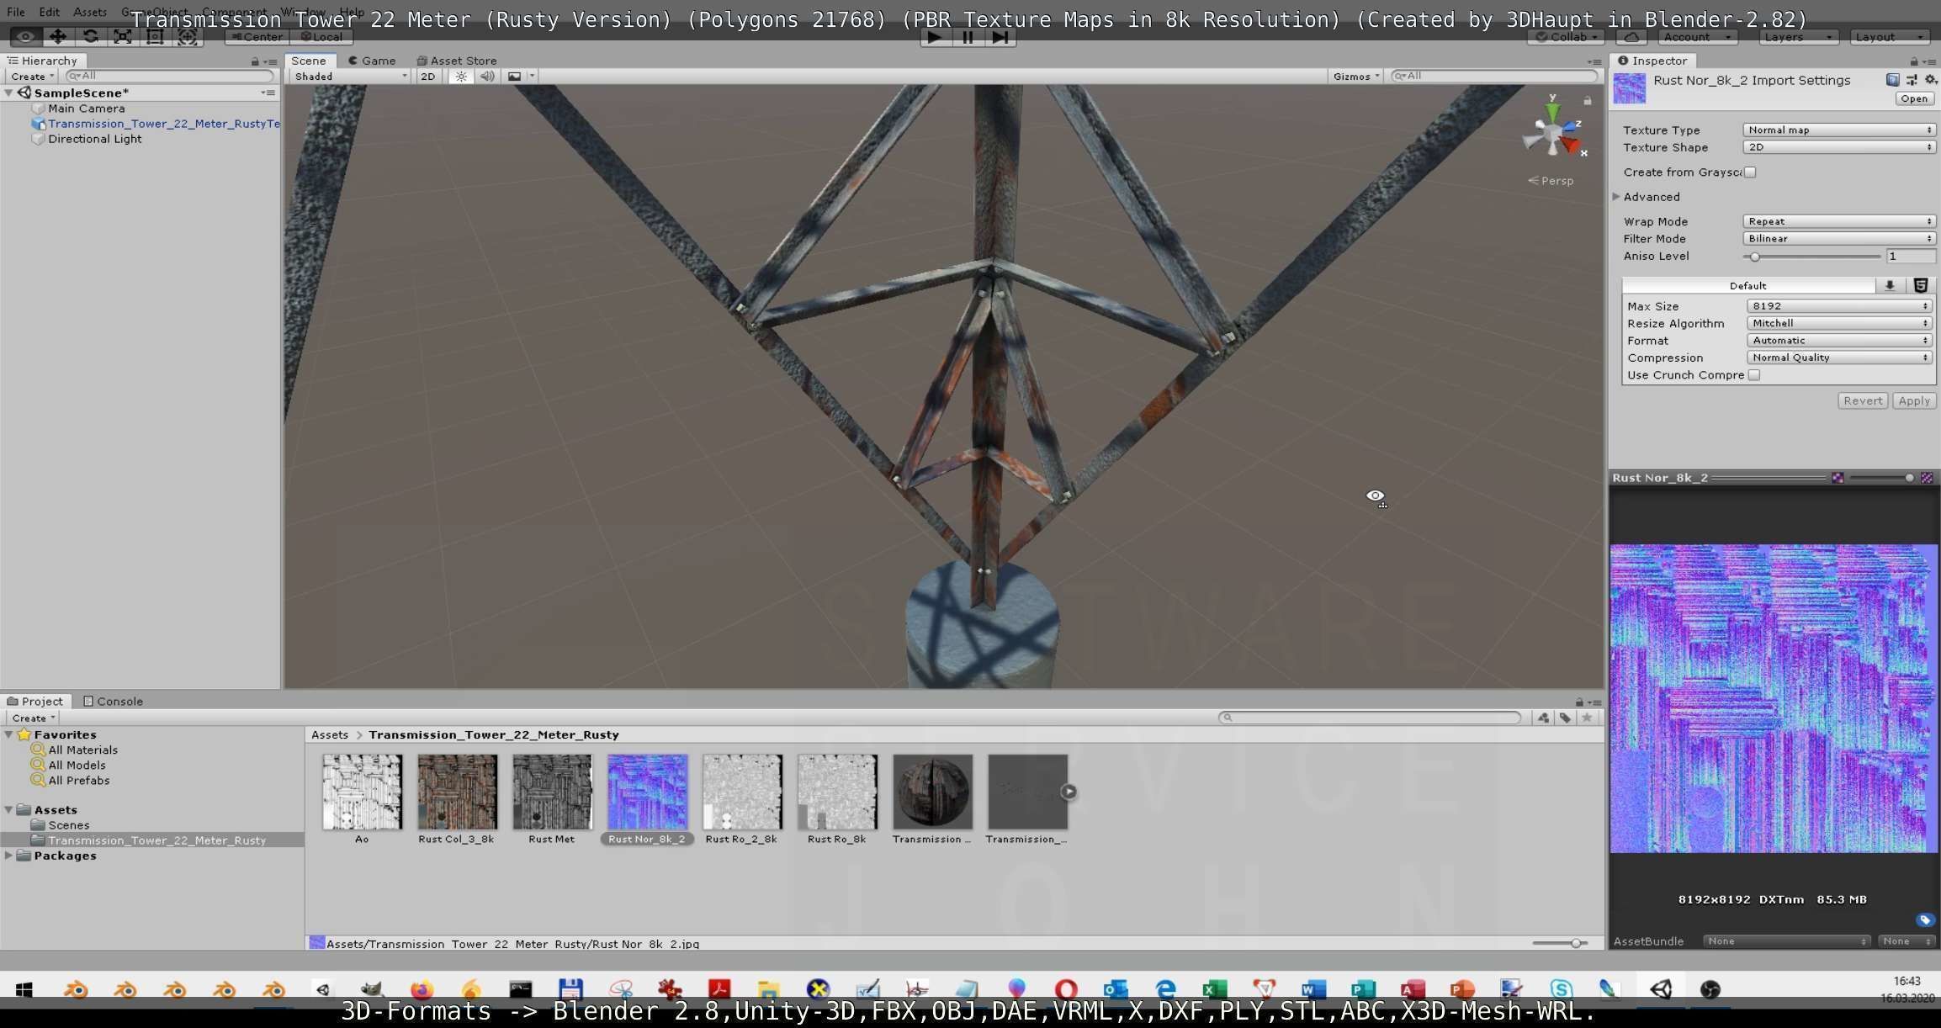Open the Texture Type dropdown
Screen dimensions: 1941x1028
pyautogui.click(x=1839, y=130)
